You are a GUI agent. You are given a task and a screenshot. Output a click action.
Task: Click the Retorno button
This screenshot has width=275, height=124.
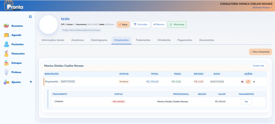tap(159, 24)
